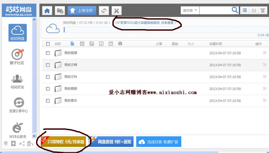This screenshot has width=269, height=153.
Task: Open the skin T-shirt icon
Action: tap(263, 10)
